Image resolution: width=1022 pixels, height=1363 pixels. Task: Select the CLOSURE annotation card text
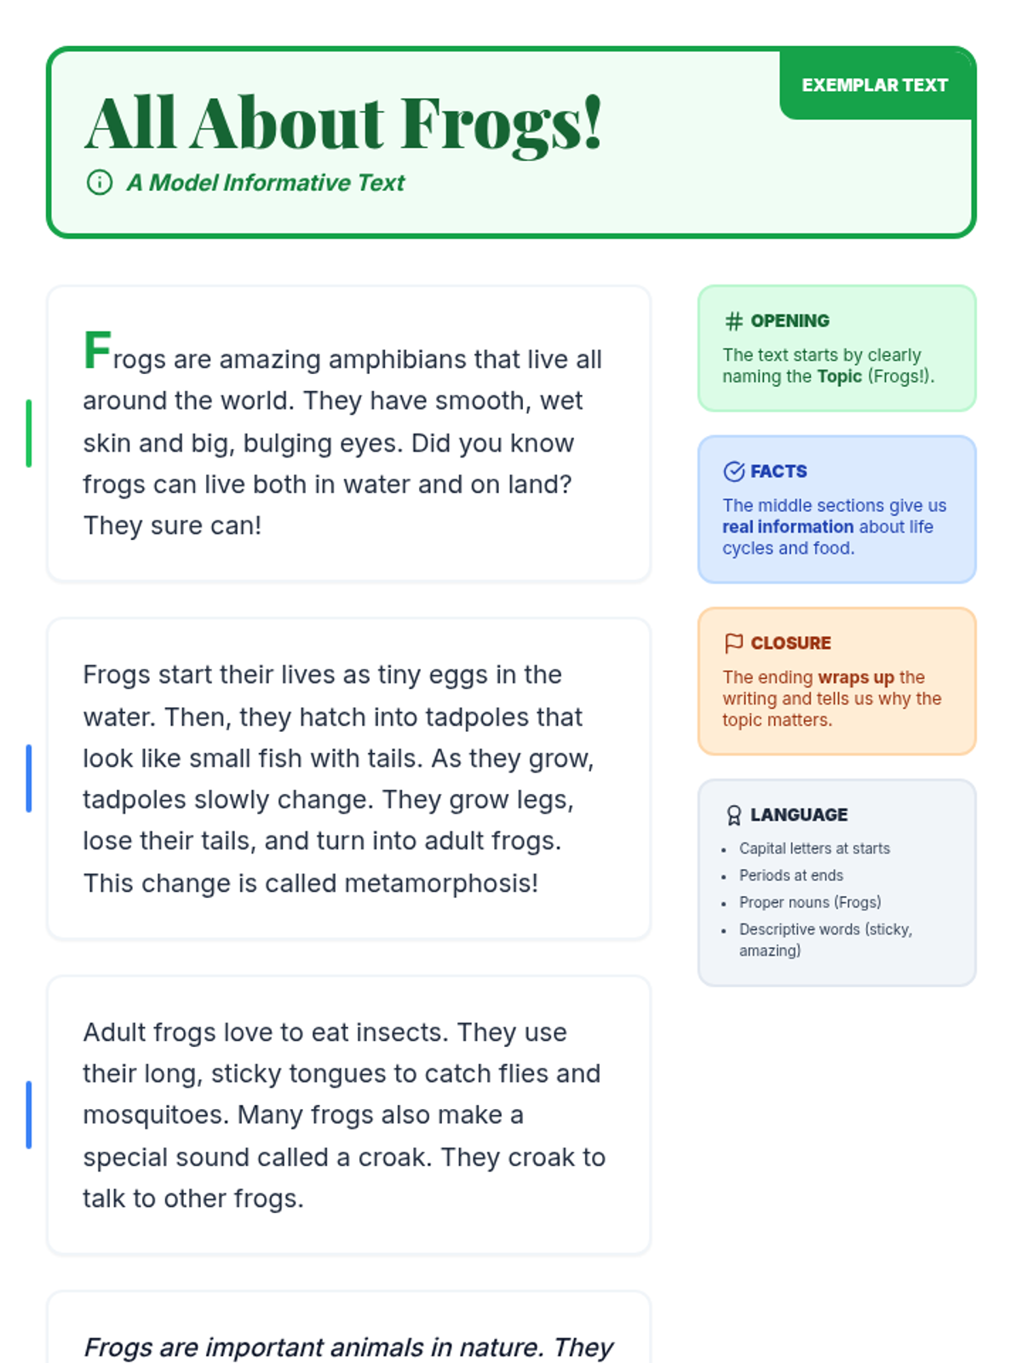tap(831, 699)
